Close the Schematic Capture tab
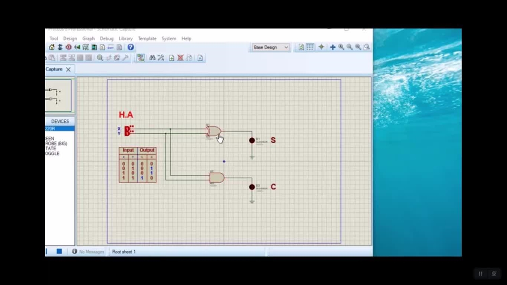The image size is (507, 285). coord(68,69)
